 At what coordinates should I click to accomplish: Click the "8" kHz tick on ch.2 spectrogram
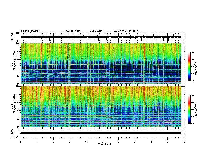pyautogui.click(x=18, y=95)
